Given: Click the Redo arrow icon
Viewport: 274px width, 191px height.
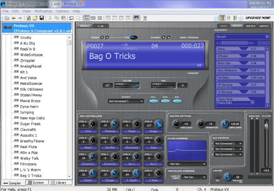Looking at the screenshot, I should click(x=78, y=18).
